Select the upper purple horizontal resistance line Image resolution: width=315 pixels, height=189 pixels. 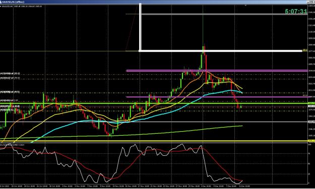217,70
